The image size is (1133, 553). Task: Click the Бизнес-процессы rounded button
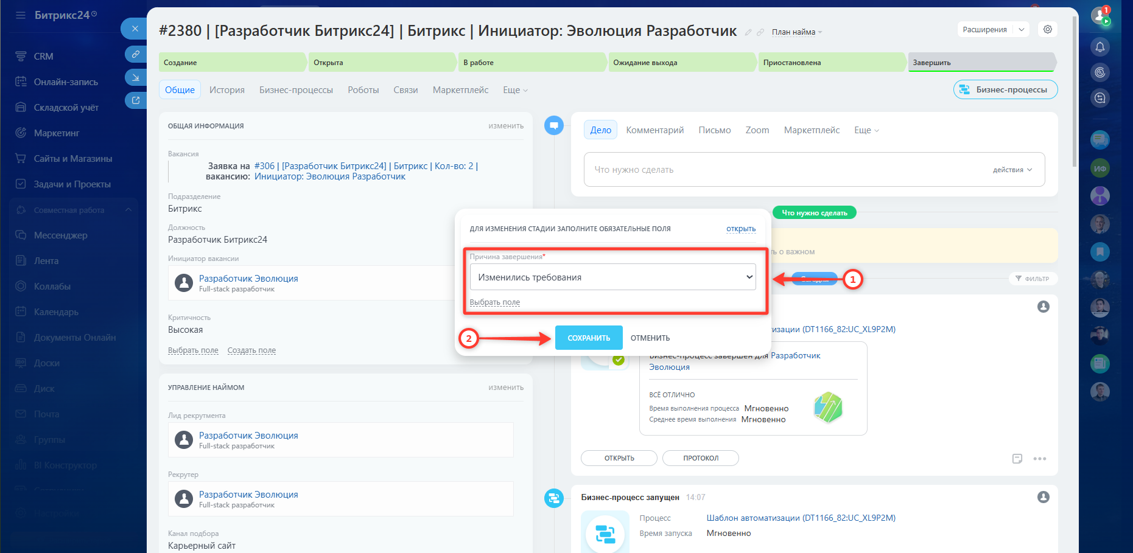(x=1005, y=89)
